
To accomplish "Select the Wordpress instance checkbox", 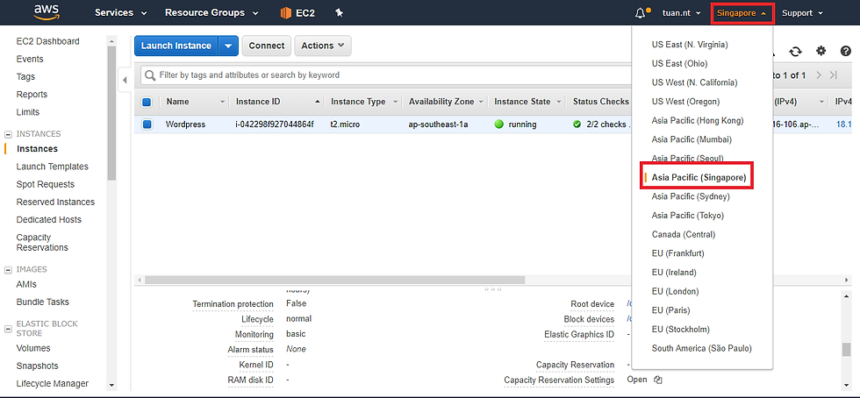I will tap(147, 124).
